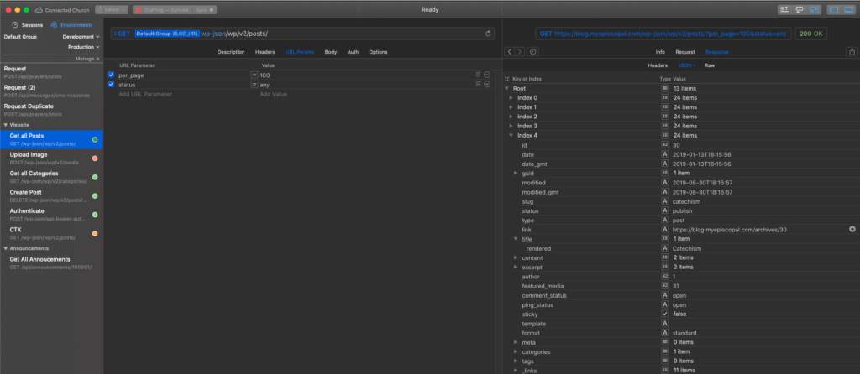
Task: Switch to the Raw response view
Action: (x=710, y=65)
